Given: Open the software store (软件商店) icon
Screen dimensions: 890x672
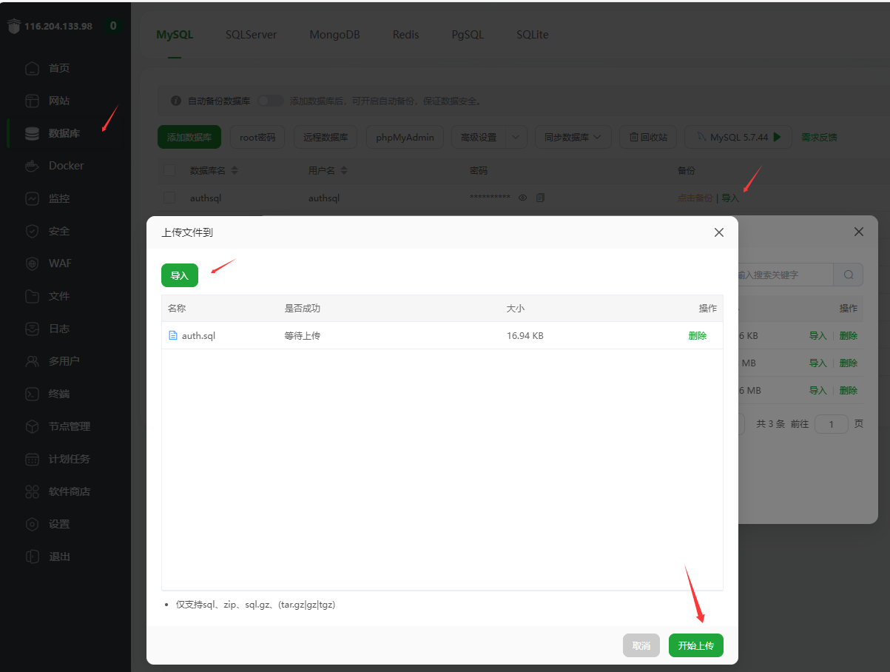Looking at the screenshot, I should 32,491.
